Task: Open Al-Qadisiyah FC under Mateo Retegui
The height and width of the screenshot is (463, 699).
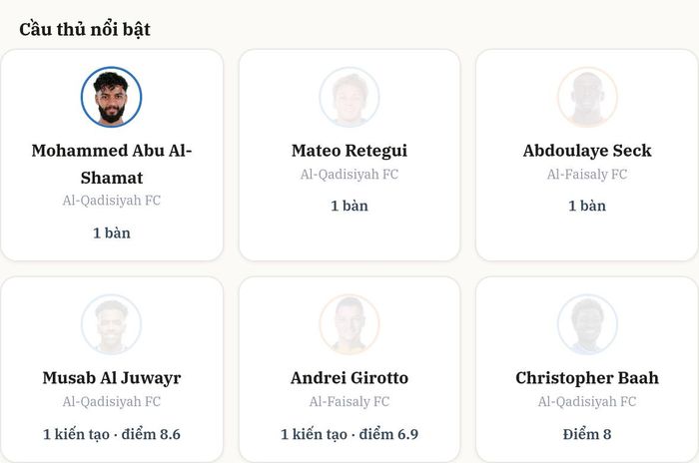Action: [x=349, y=175]
